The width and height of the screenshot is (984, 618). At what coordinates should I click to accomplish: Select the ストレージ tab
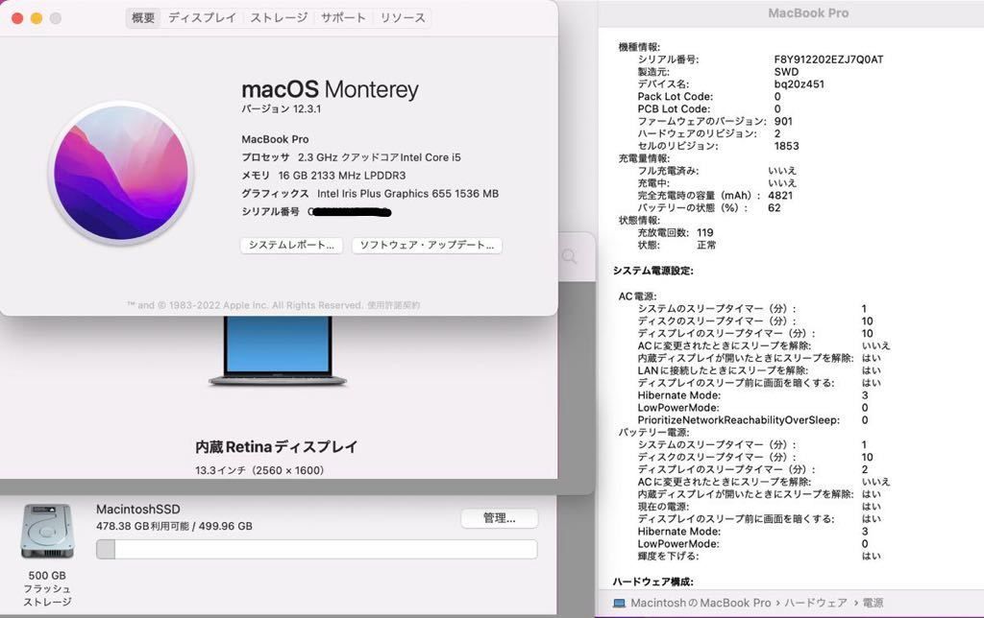(279, 18)
